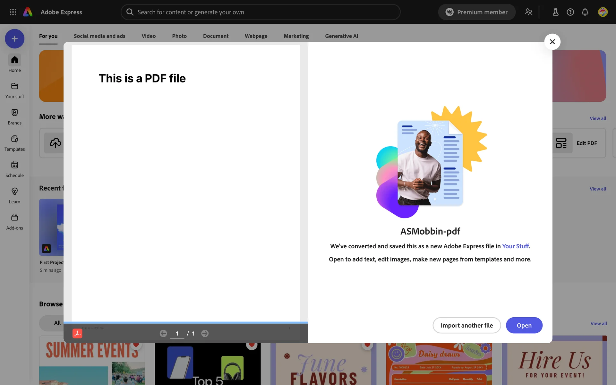Click the beaker labs icon
Screen dimensions: 616x385
(x=555, y=12)
